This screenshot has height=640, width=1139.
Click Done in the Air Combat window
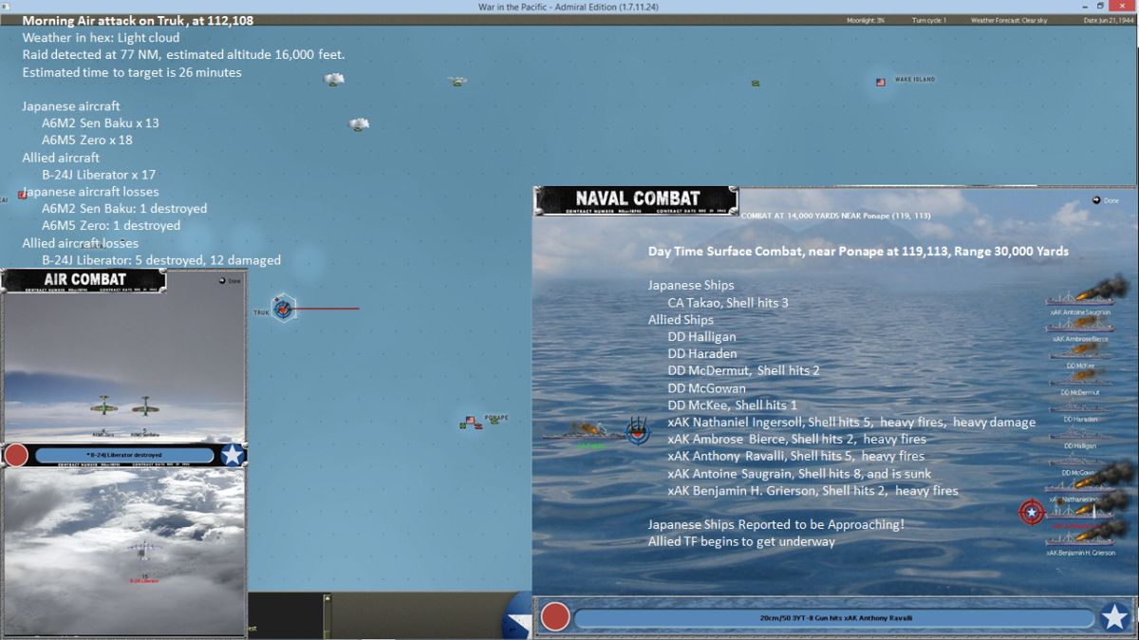[232, 280]
